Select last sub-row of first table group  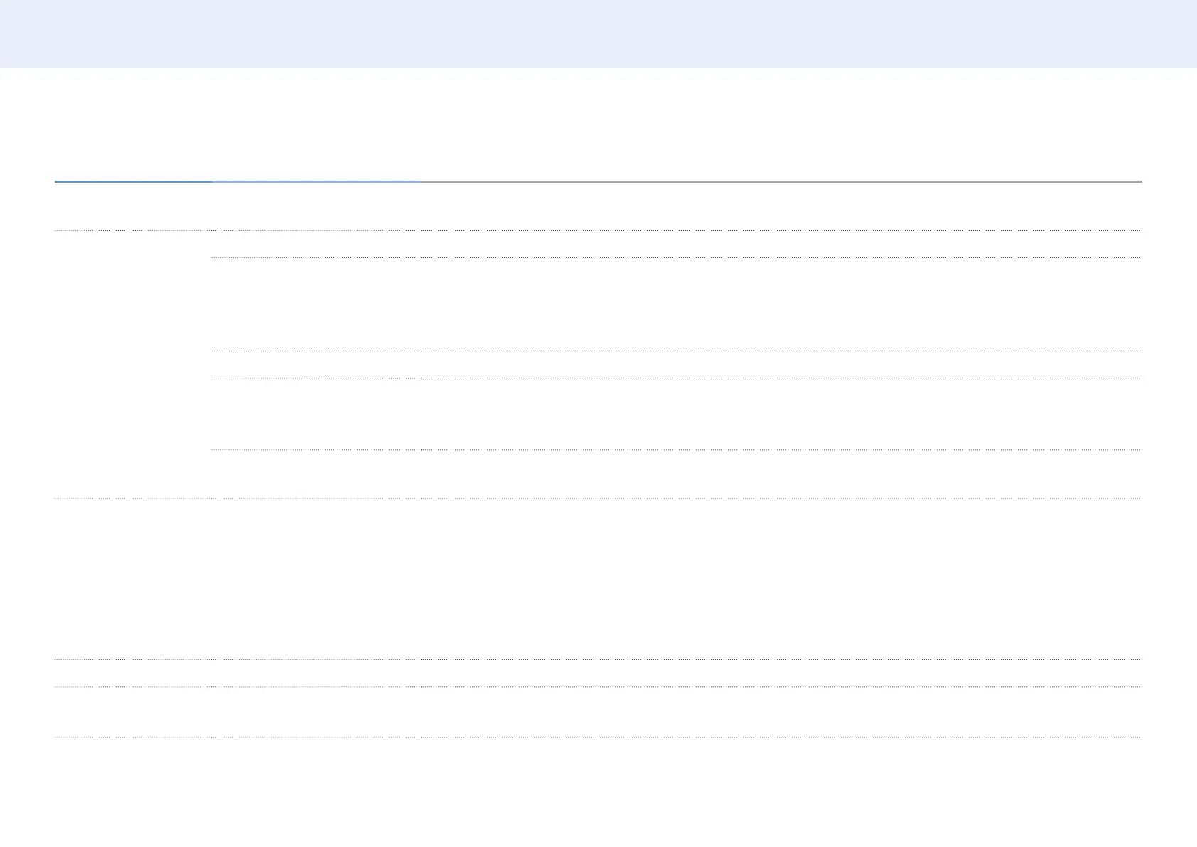click(677, 474)
